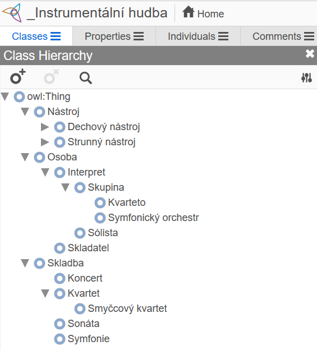Image resolution: width=317 pixels, height=350 pixels.
Task: Click the circle icon beside Skladatel
Action: [60, 248]
